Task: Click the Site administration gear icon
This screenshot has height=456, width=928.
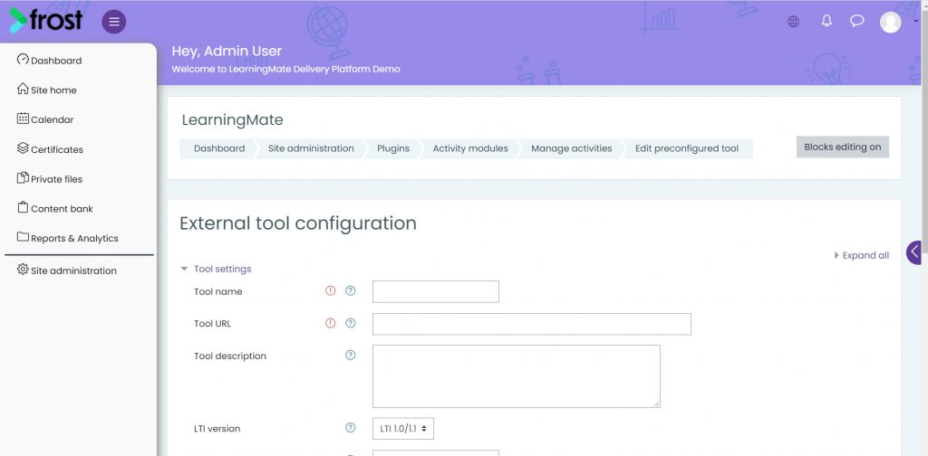Action: 23,270
